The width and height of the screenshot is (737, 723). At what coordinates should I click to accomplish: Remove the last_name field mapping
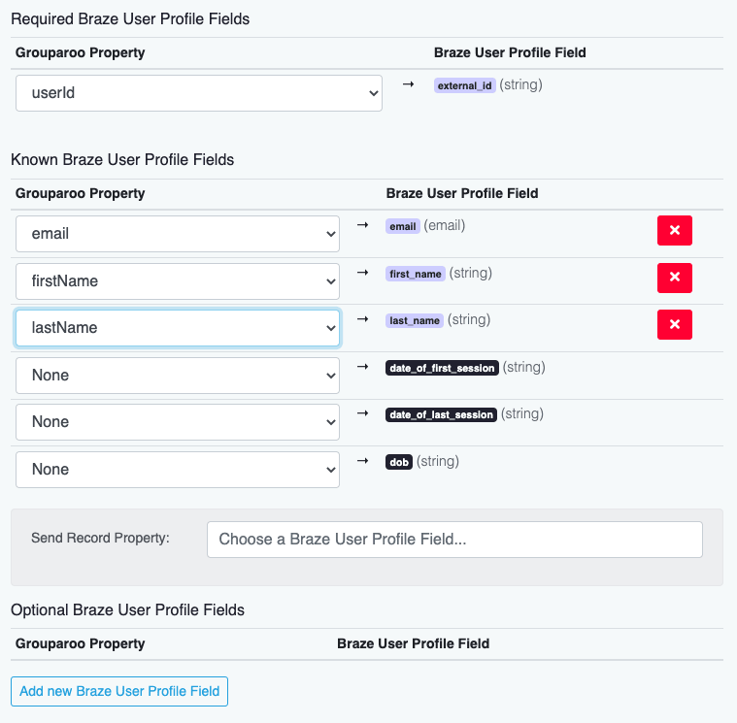click(x=674, y=324)
